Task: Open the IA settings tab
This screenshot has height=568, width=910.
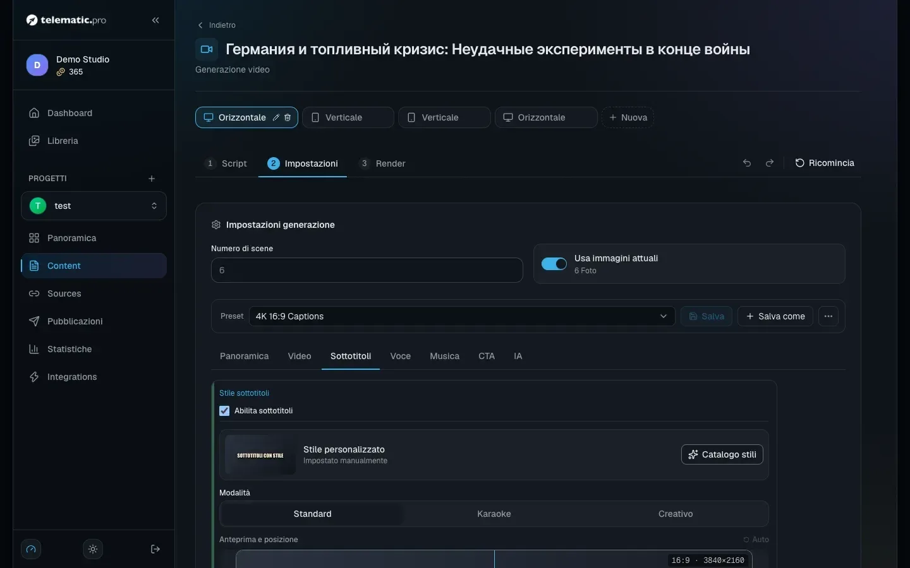Action: click(x=518, y=356)
